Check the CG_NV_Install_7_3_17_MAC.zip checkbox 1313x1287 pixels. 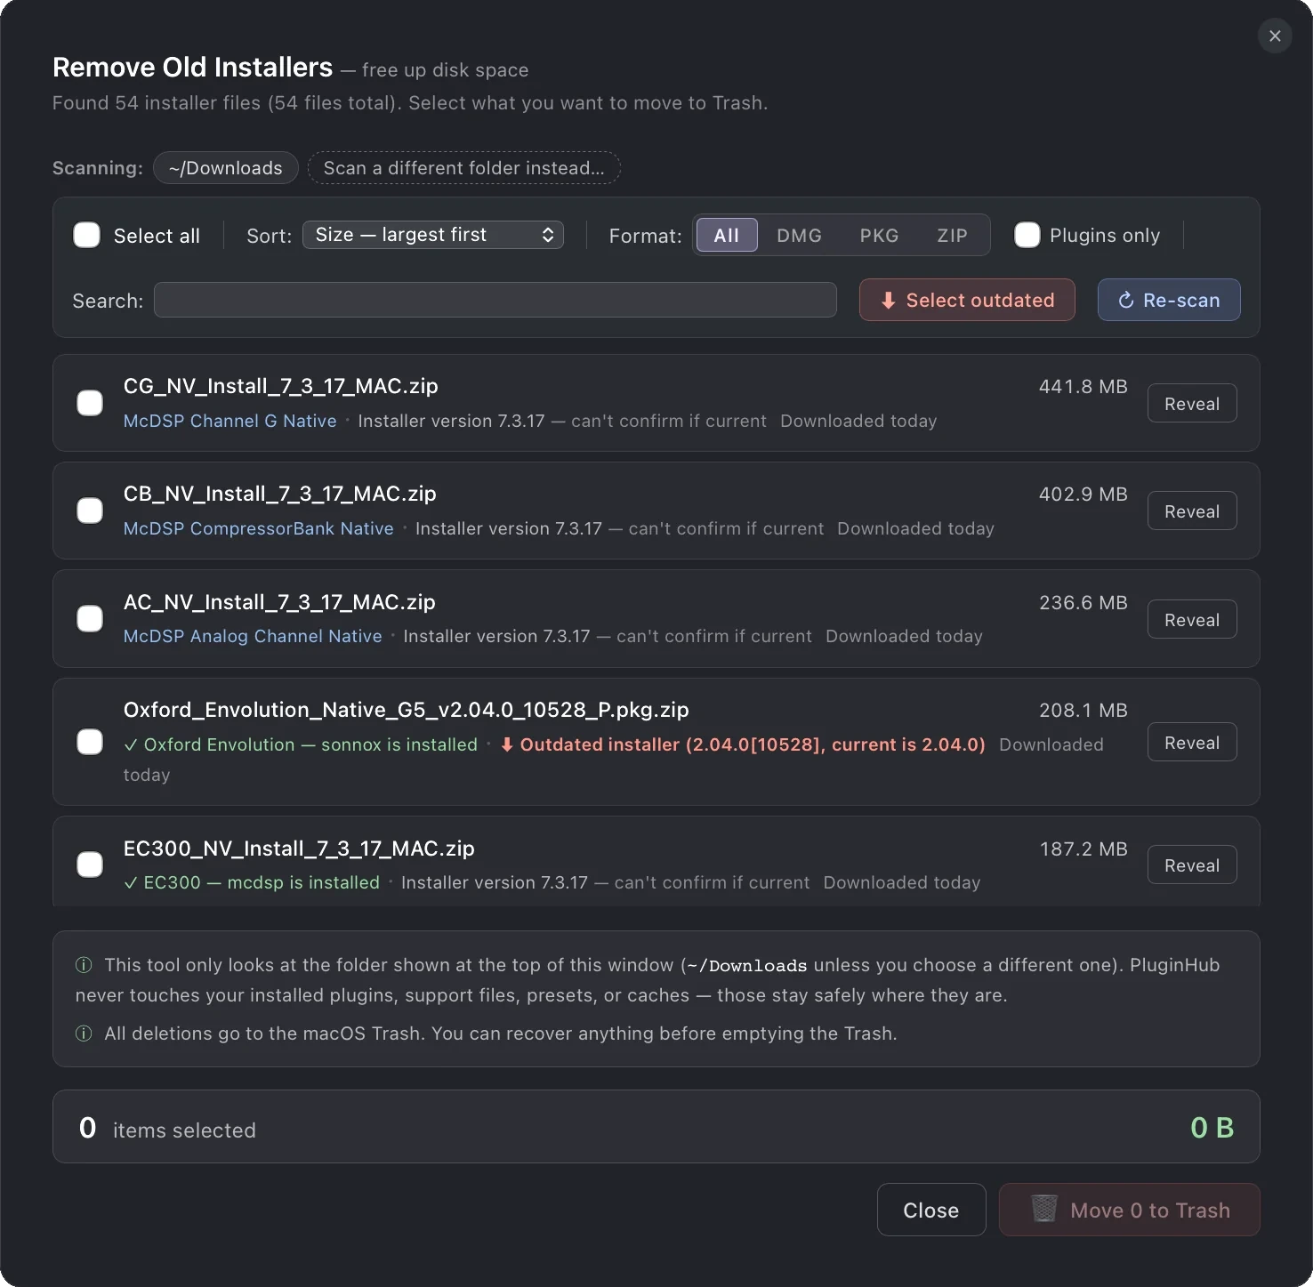[x=90, y=403]
